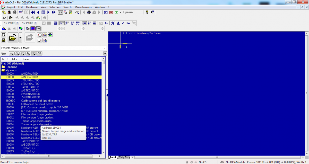Screen dimensions: 309x164
Task: Open a project with the yellow folder button
Action: point(13,37)
